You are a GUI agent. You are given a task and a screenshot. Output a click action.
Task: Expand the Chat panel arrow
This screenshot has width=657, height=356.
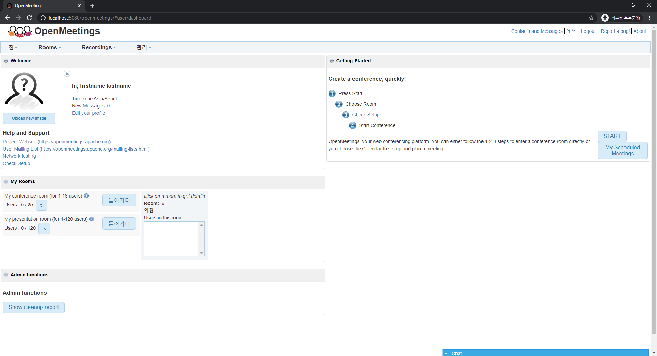(446, 353)
